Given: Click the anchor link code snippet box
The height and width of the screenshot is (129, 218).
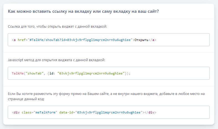Looking at the screenshot, I should tap(109, 40).
